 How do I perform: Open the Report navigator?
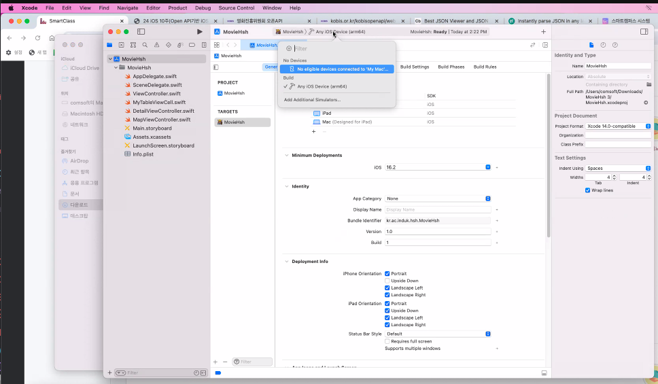[x=204, y=45]
